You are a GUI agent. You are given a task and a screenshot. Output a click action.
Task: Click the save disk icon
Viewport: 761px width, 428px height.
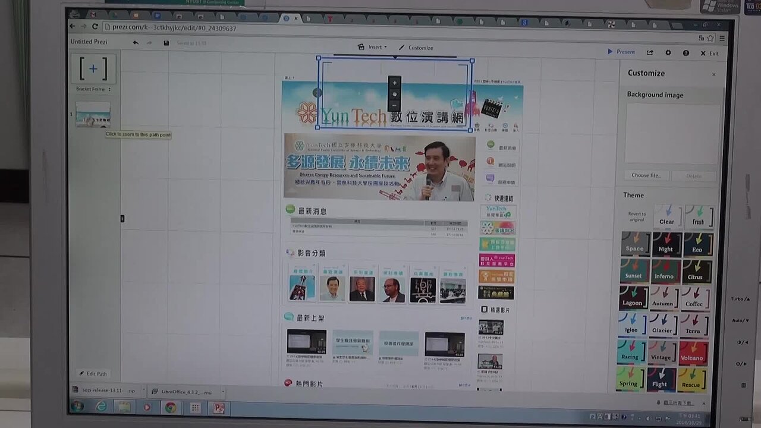(166, 43)
